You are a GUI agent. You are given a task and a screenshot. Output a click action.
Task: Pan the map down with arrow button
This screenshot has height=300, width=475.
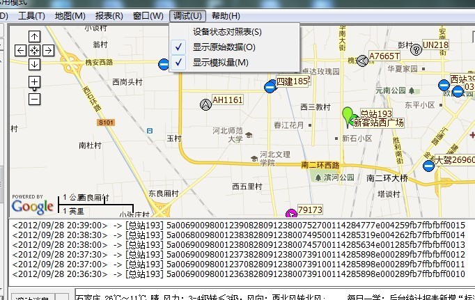coord(35,64)
